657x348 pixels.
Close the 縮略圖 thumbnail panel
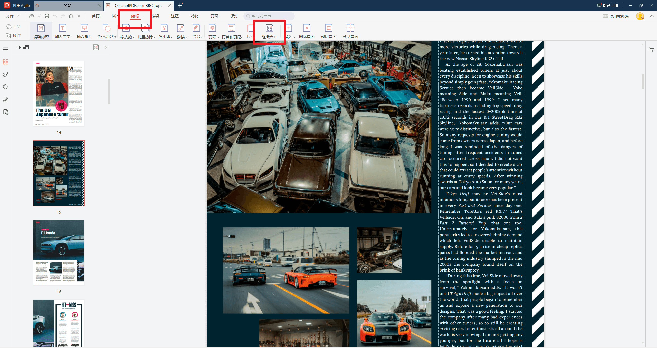click(106, 47)
